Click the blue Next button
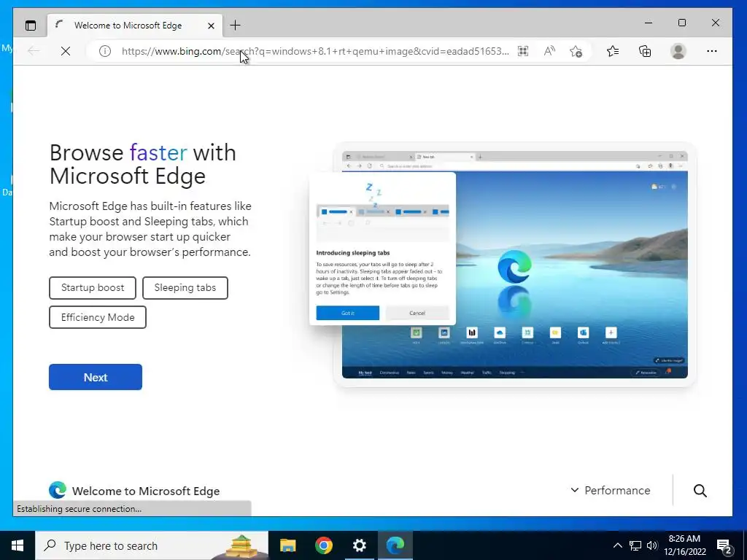 96,377
